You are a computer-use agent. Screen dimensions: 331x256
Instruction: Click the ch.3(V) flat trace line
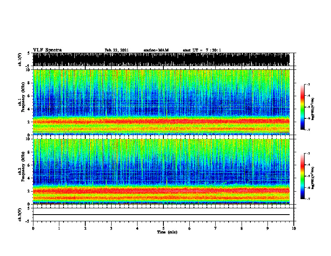(161, 215)
